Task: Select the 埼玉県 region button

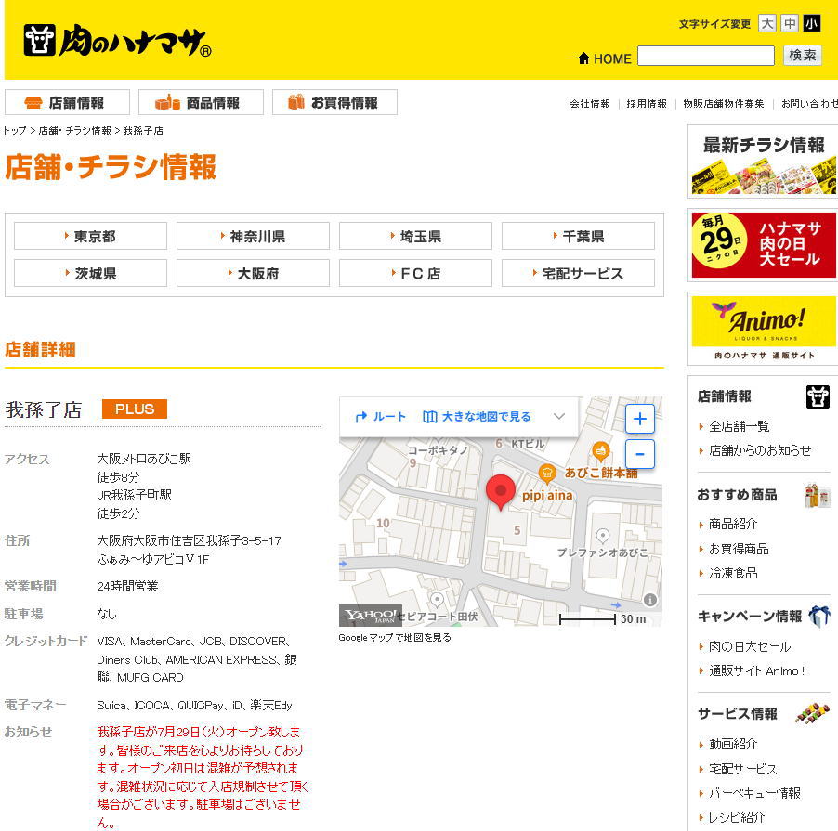Action: click(x=415, y=236)
